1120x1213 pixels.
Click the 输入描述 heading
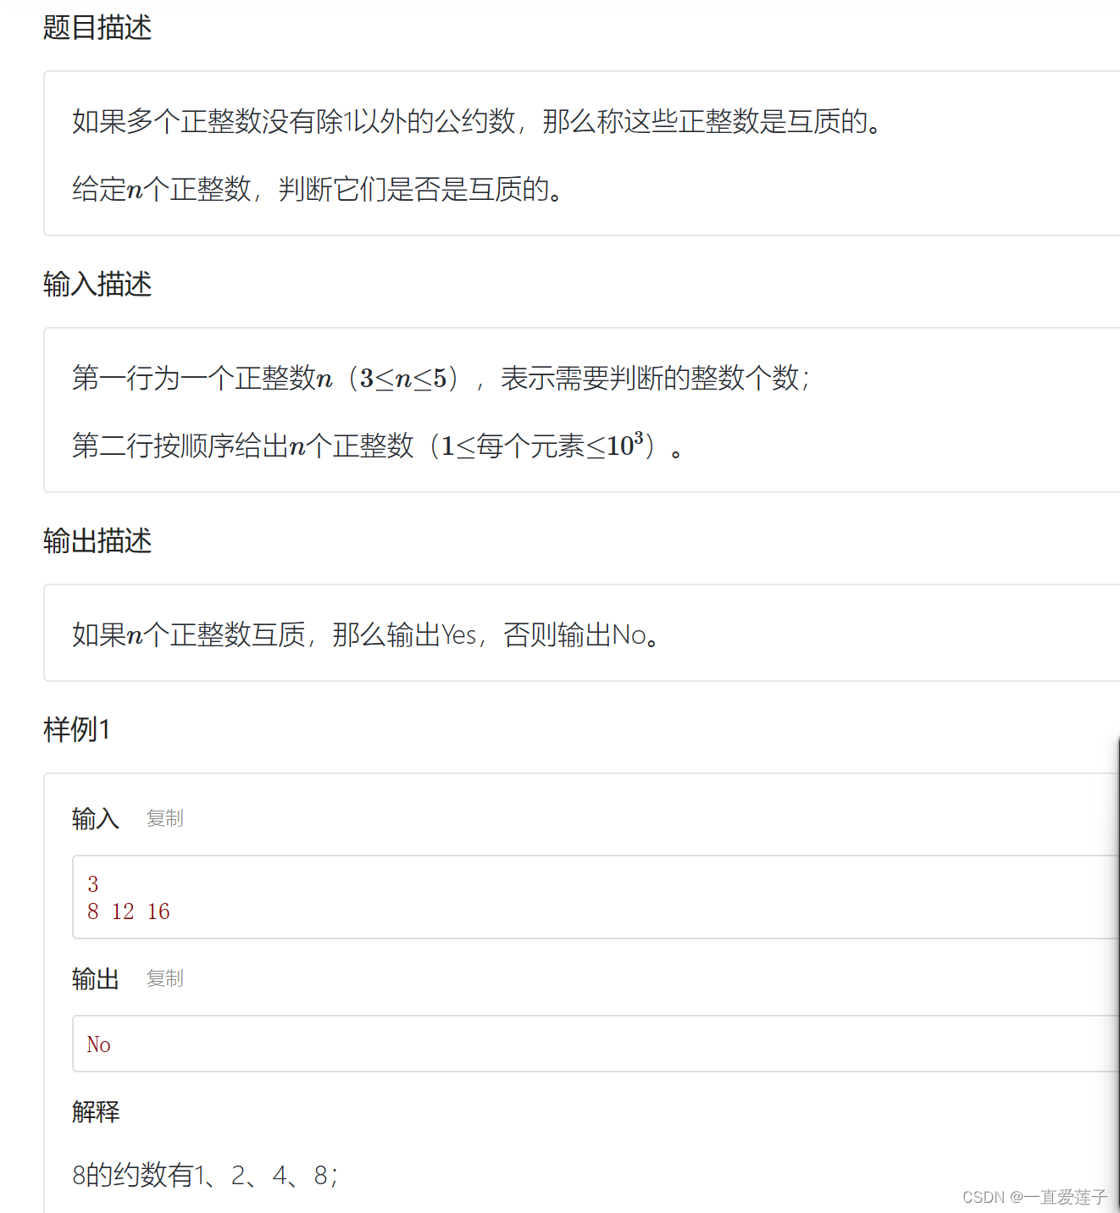coord(97,284)
